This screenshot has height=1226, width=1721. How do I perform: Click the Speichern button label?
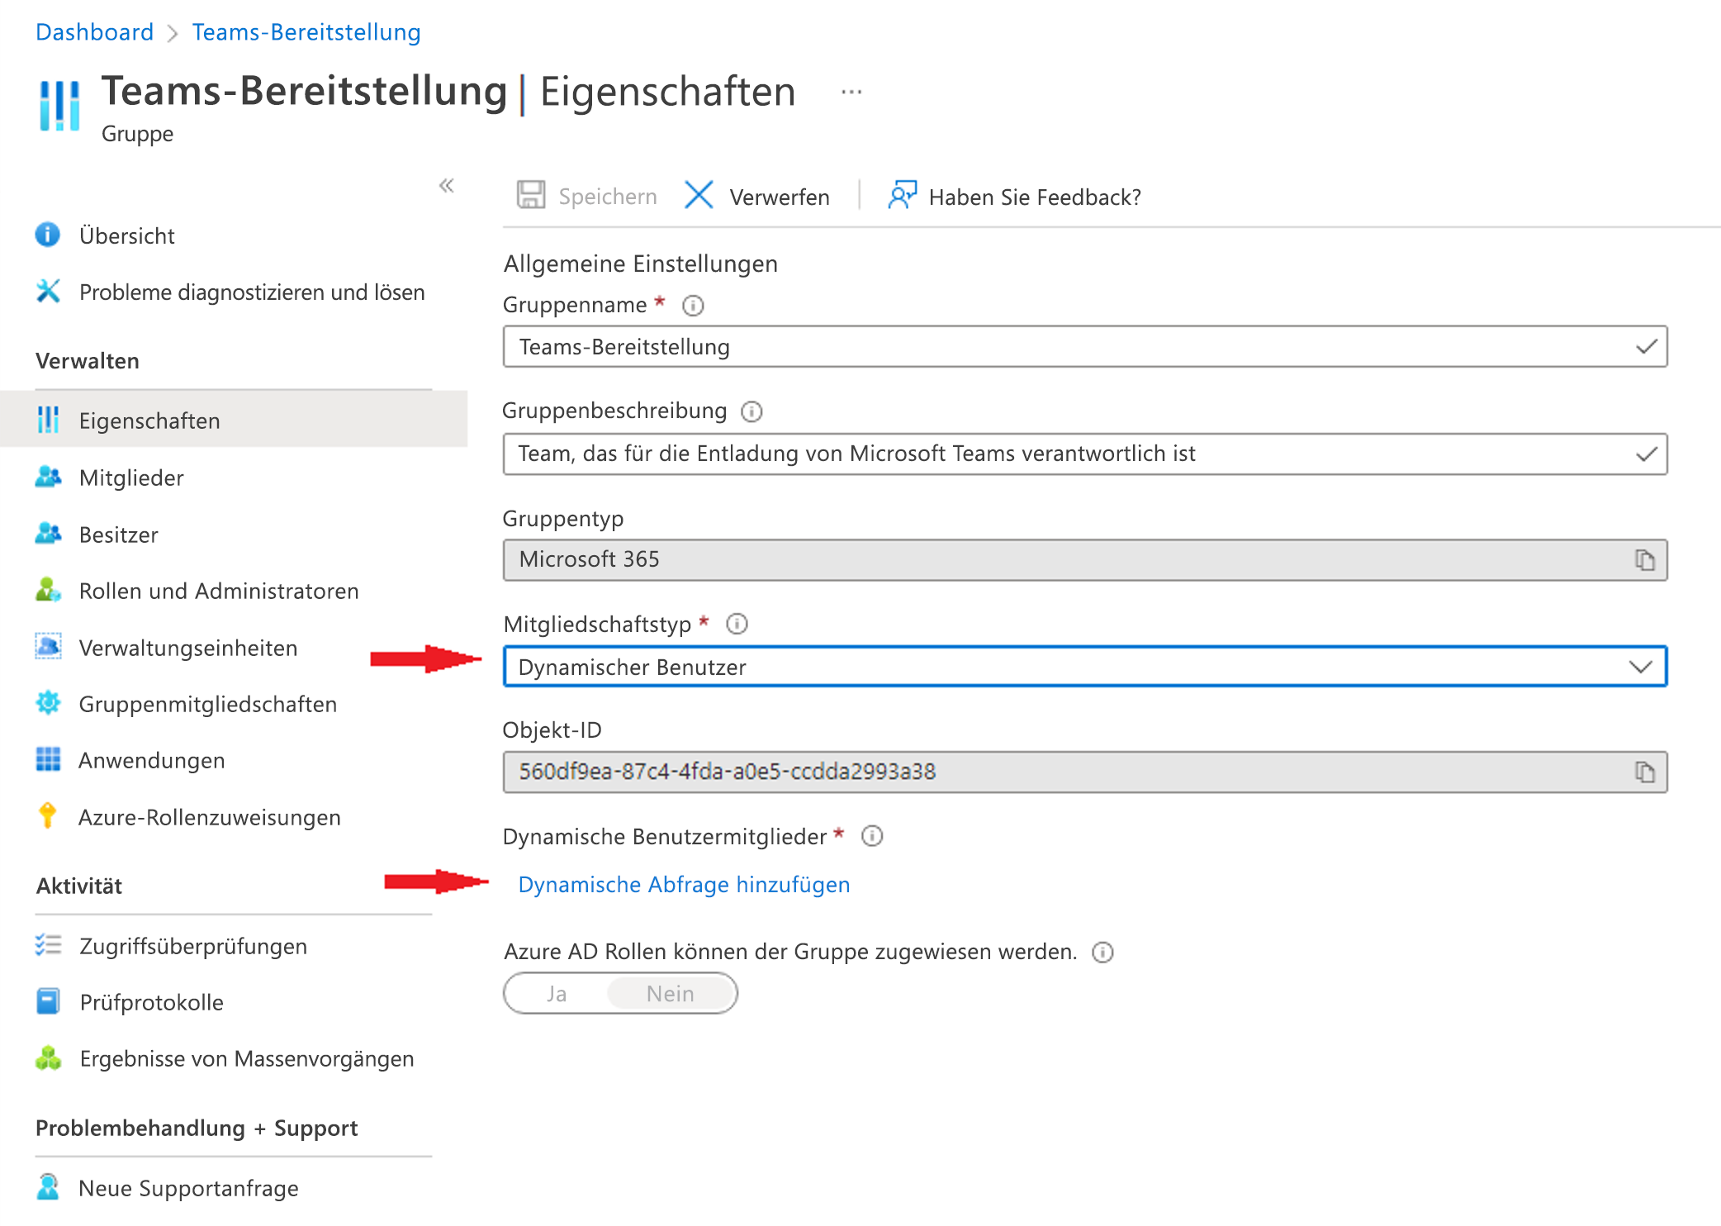coord(608,197)
